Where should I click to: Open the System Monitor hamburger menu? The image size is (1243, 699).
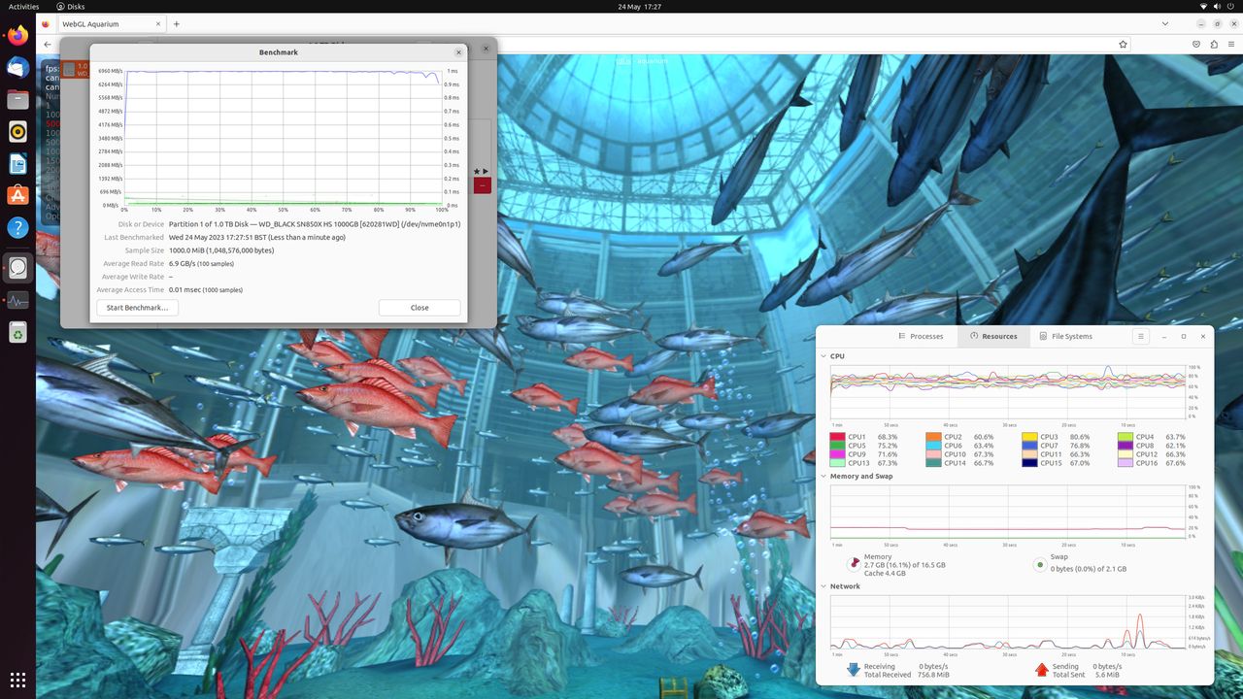point(1141,336)
